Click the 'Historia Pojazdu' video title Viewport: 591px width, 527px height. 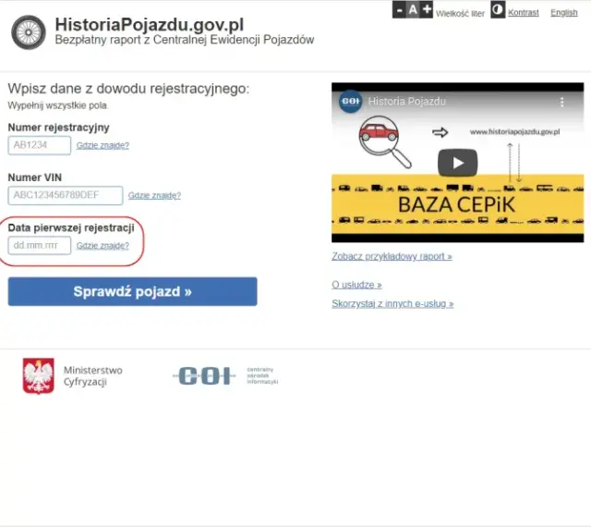coord(406,101)
